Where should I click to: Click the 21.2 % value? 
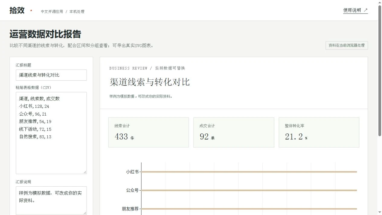(296, 137)
